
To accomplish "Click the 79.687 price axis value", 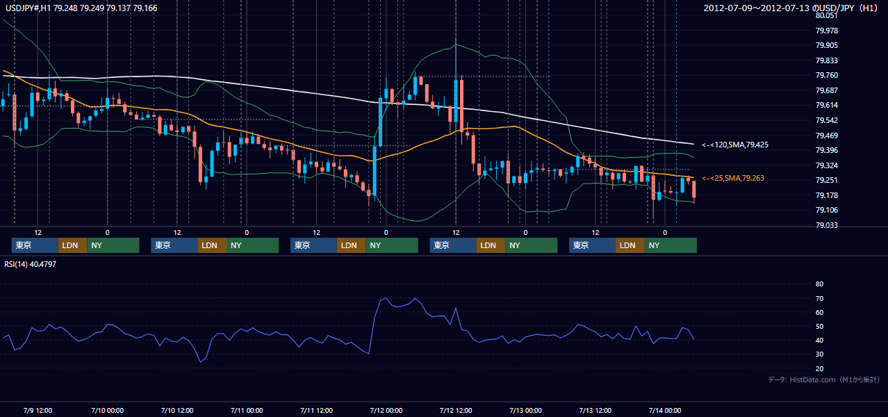I will [826, 90].
